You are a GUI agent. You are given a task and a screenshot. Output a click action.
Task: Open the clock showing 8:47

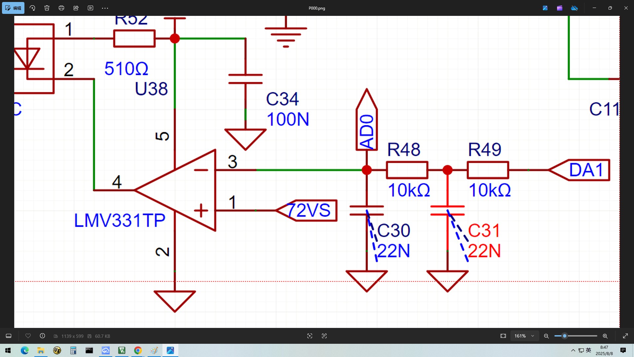(604, 350)
